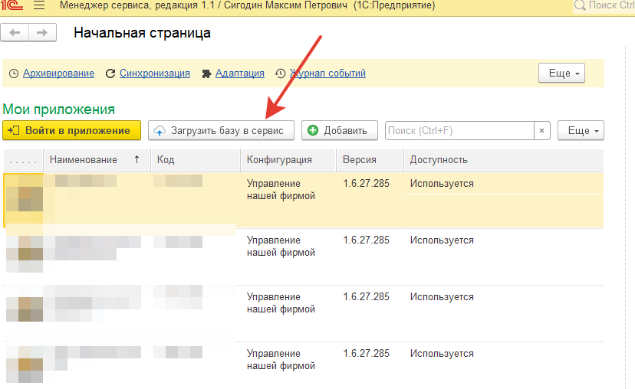Screen dimensions: 635x389
Task: Click the 1C logo icon
Action: pyautogui.click(x=12, y=5)
